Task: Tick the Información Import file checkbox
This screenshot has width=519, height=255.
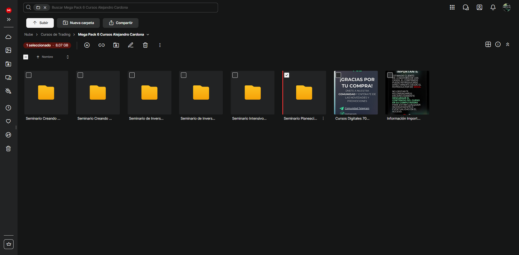Action: (x=390, y=75)
